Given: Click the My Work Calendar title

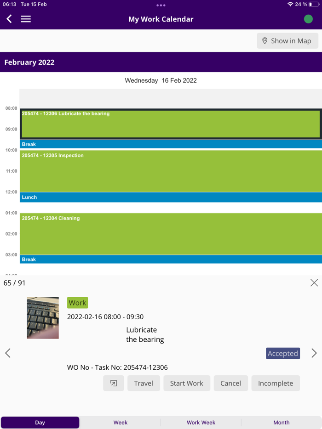Looking at the screenshot, I should coord(161,19).
